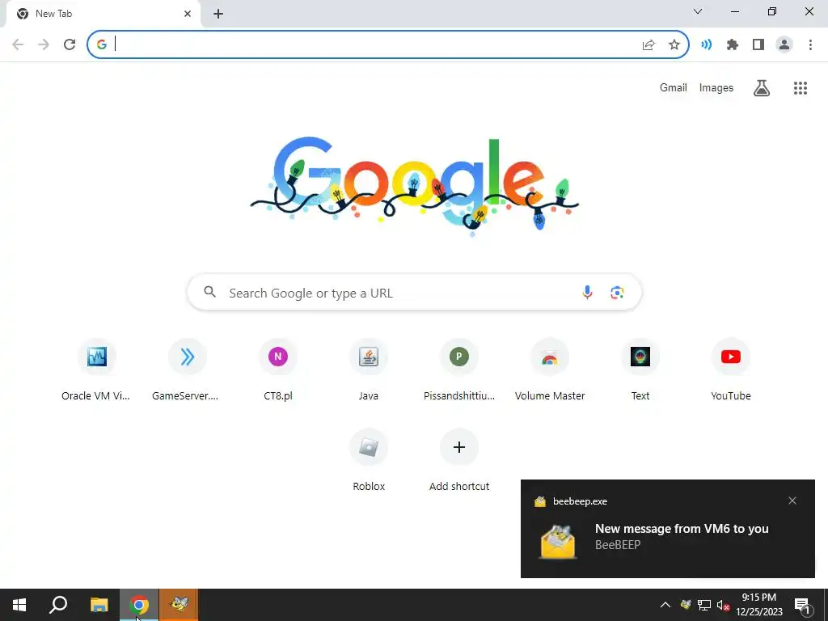
Task: Open the YouTube shortcut
Action: click(x=731, y=370)
